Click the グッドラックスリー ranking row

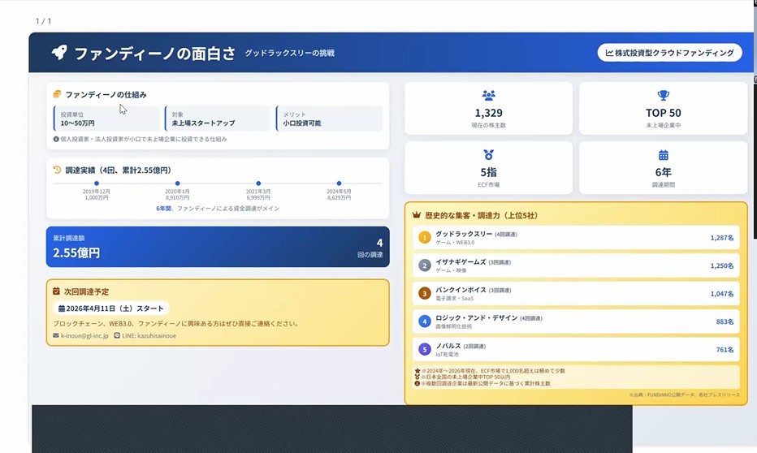click(576, 237)
